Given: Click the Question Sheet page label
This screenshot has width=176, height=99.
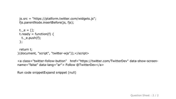Looking at the screenshot, I should click(140, 95).
